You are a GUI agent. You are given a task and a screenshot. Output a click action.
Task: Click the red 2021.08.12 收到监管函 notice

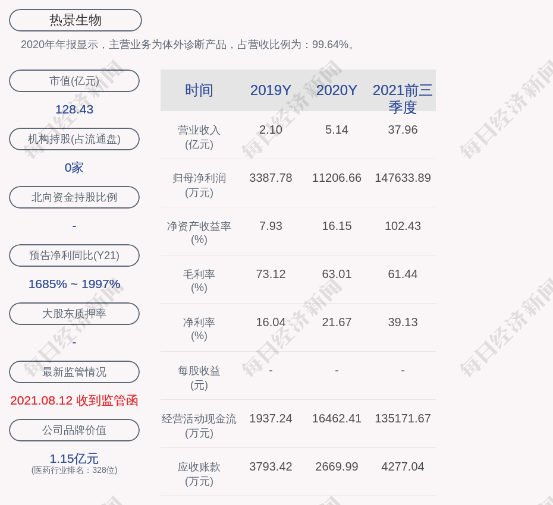pyautogui.click(x=74, y=400)
